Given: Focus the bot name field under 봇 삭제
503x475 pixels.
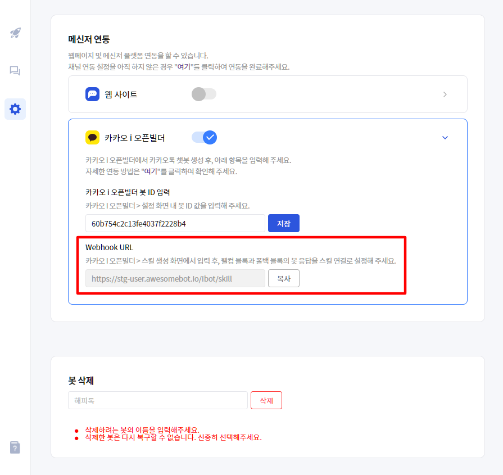Looking at the screenshot, I should pyautogui.click(x=157, y=400).
